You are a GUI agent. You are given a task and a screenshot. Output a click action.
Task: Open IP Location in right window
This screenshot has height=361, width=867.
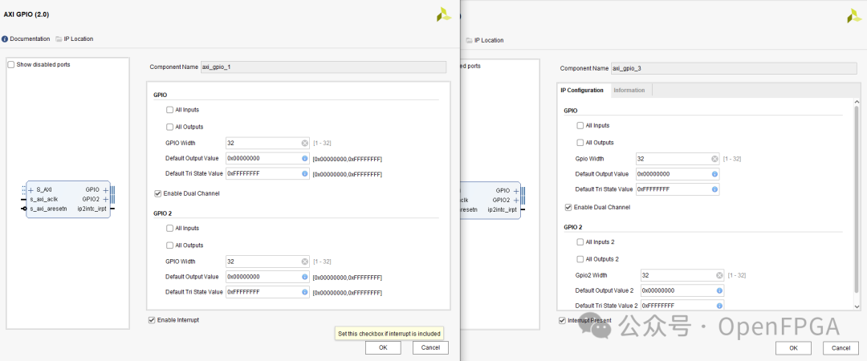pos(484,40)
